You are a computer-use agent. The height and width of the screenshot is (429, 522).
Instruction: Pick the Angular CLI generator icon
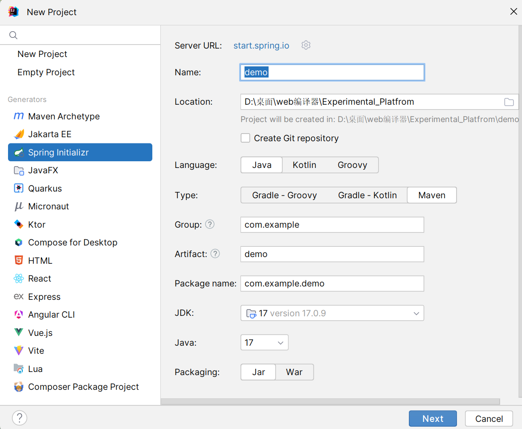(x=19, y=315)
